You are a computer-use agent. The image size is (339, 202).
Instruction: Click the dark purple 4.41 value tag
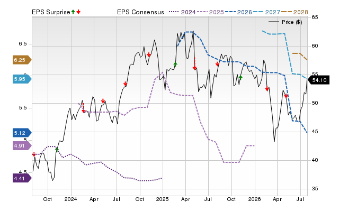tap(22, 179)
